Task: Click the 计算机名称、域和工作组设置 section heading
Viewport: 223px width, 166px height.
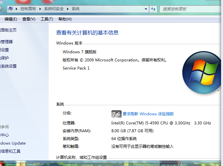Action: tap(81, 158)
